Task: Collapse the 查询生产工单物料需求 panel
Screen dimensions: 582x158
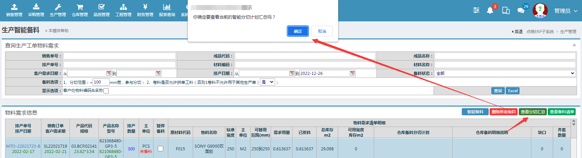Action: pyautogui.click(x=574, y=45)
